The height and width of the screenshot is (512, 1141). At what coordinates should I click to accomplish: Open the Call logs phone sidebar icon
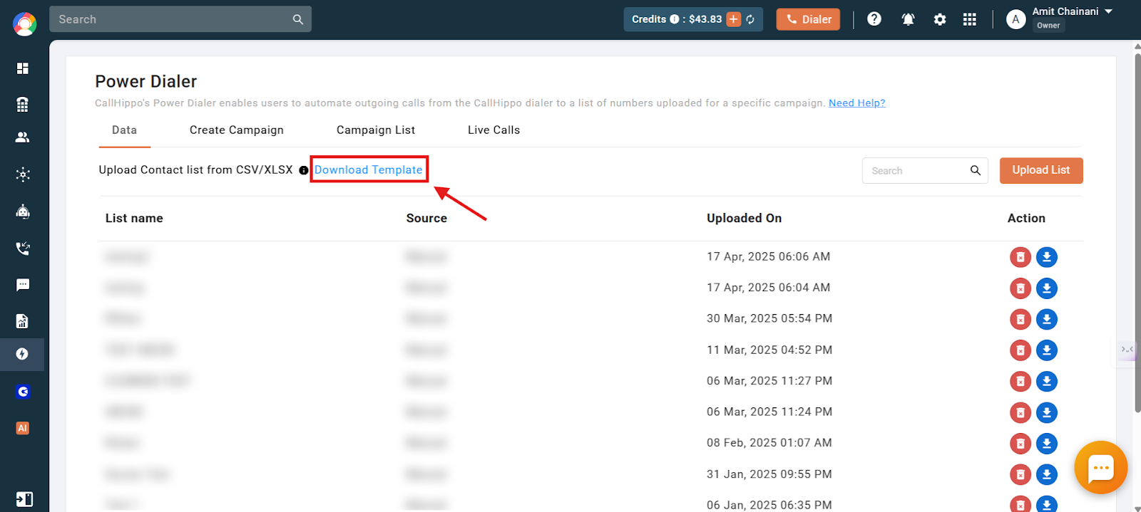23,249
